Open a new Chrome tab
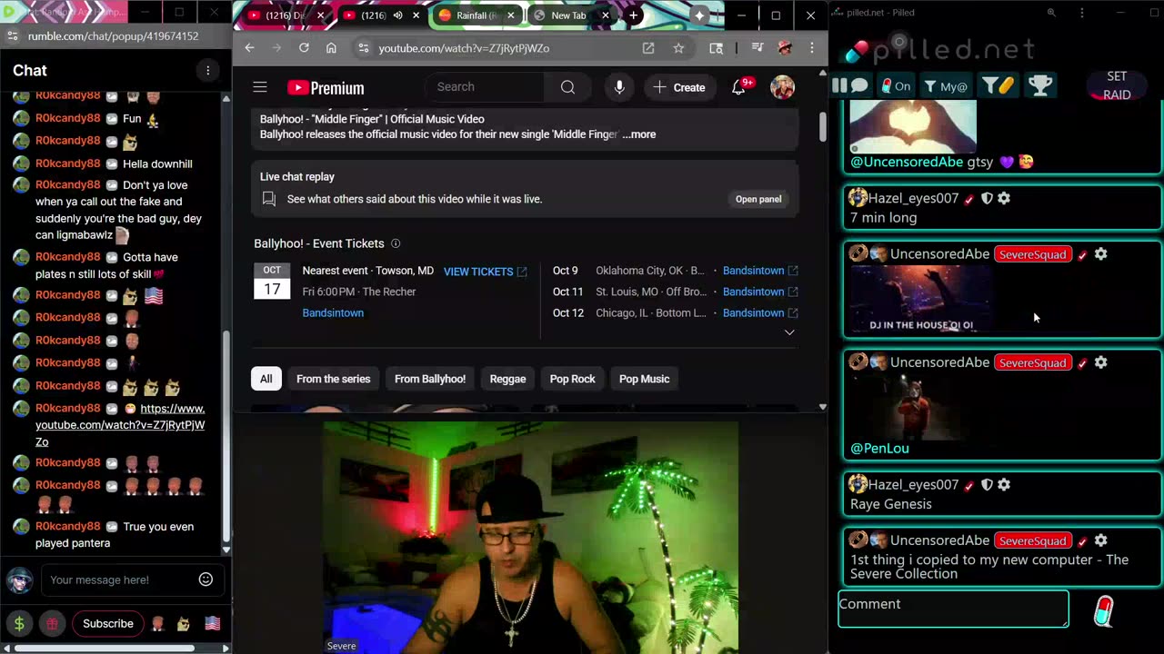The width and height of the screenshot is (1164, 654). click(x=634, y=15)
